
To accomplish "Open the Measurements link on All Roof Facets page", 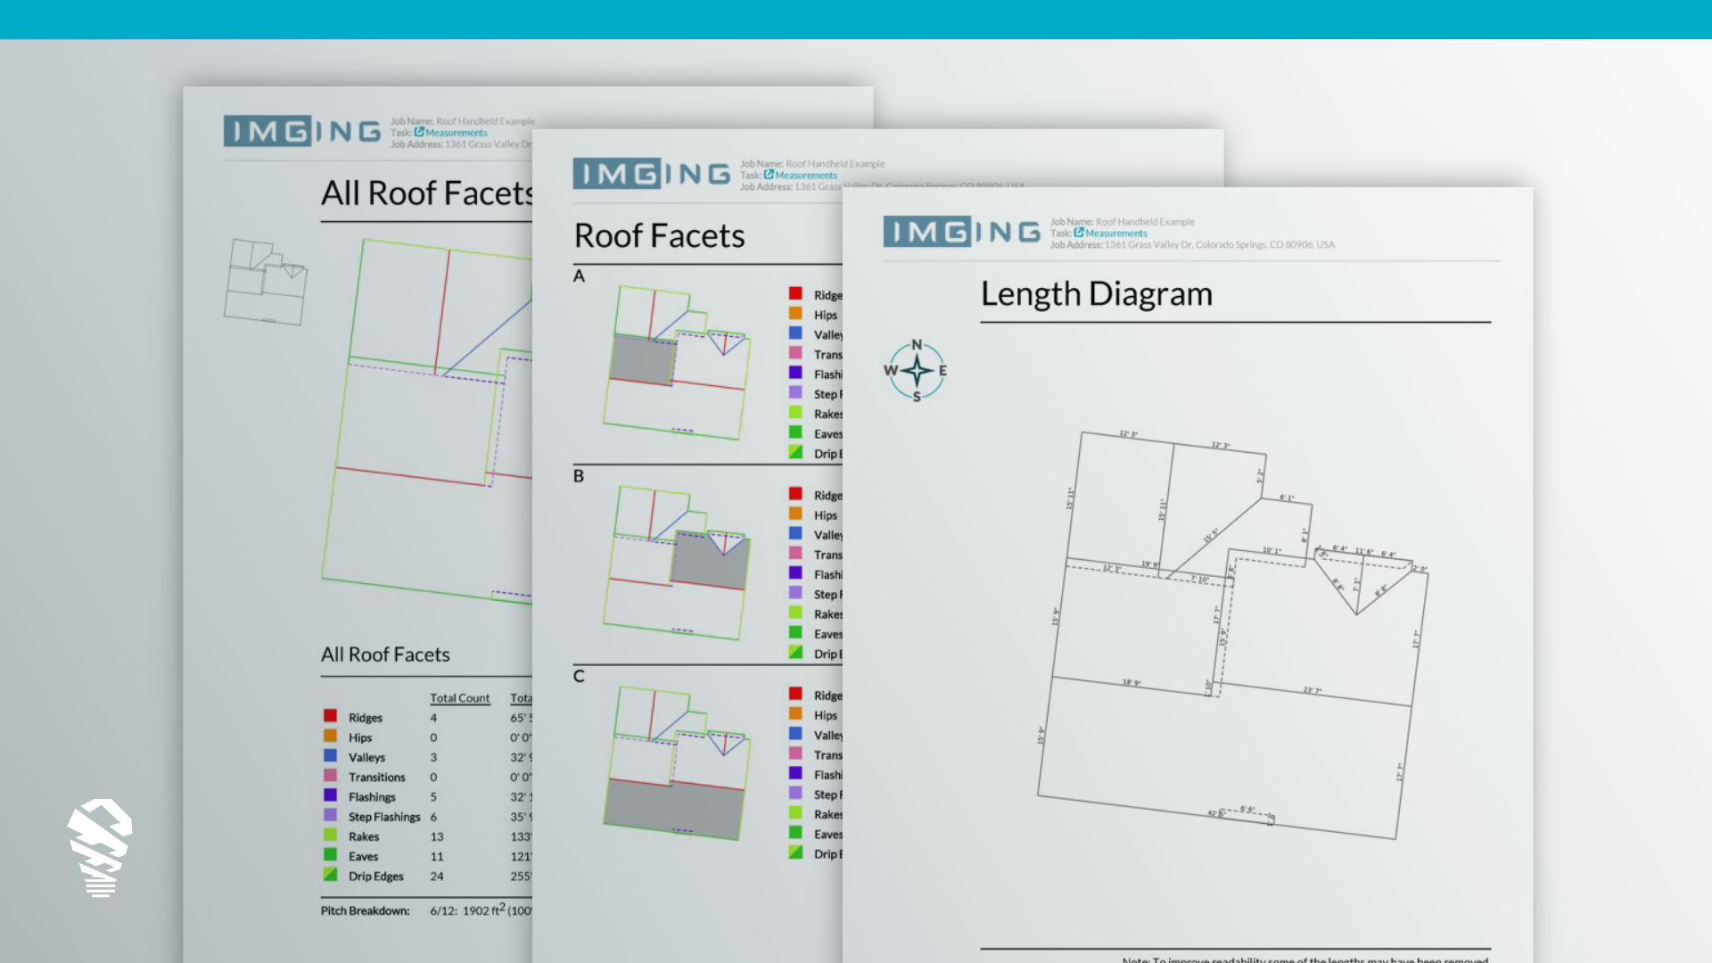I will coord(456,133).
